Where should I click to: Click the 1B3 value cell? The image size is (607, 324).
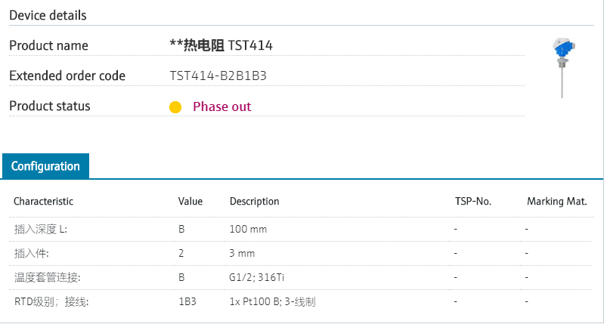pyautogui.click(x=187, y=302)
